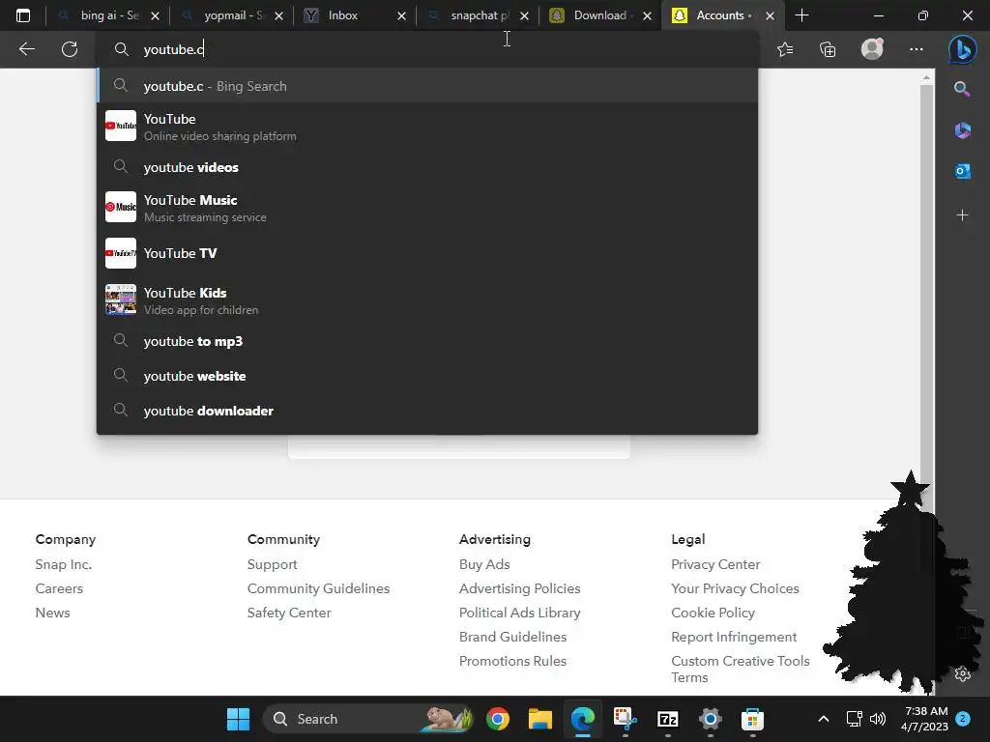This screenshot has width=990, height=742.
Task: Open sidebar settings gear icon
Action: point(962,673)
